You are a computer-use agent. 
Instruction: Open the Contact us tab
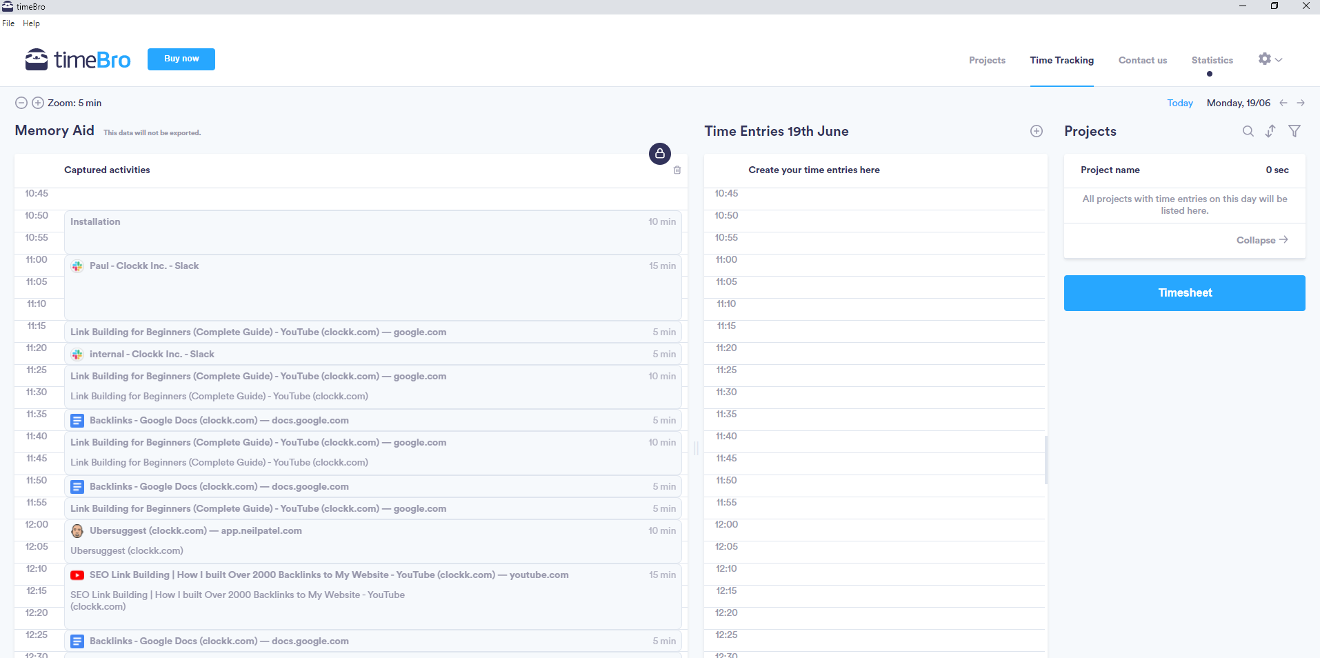(1143, 60)
